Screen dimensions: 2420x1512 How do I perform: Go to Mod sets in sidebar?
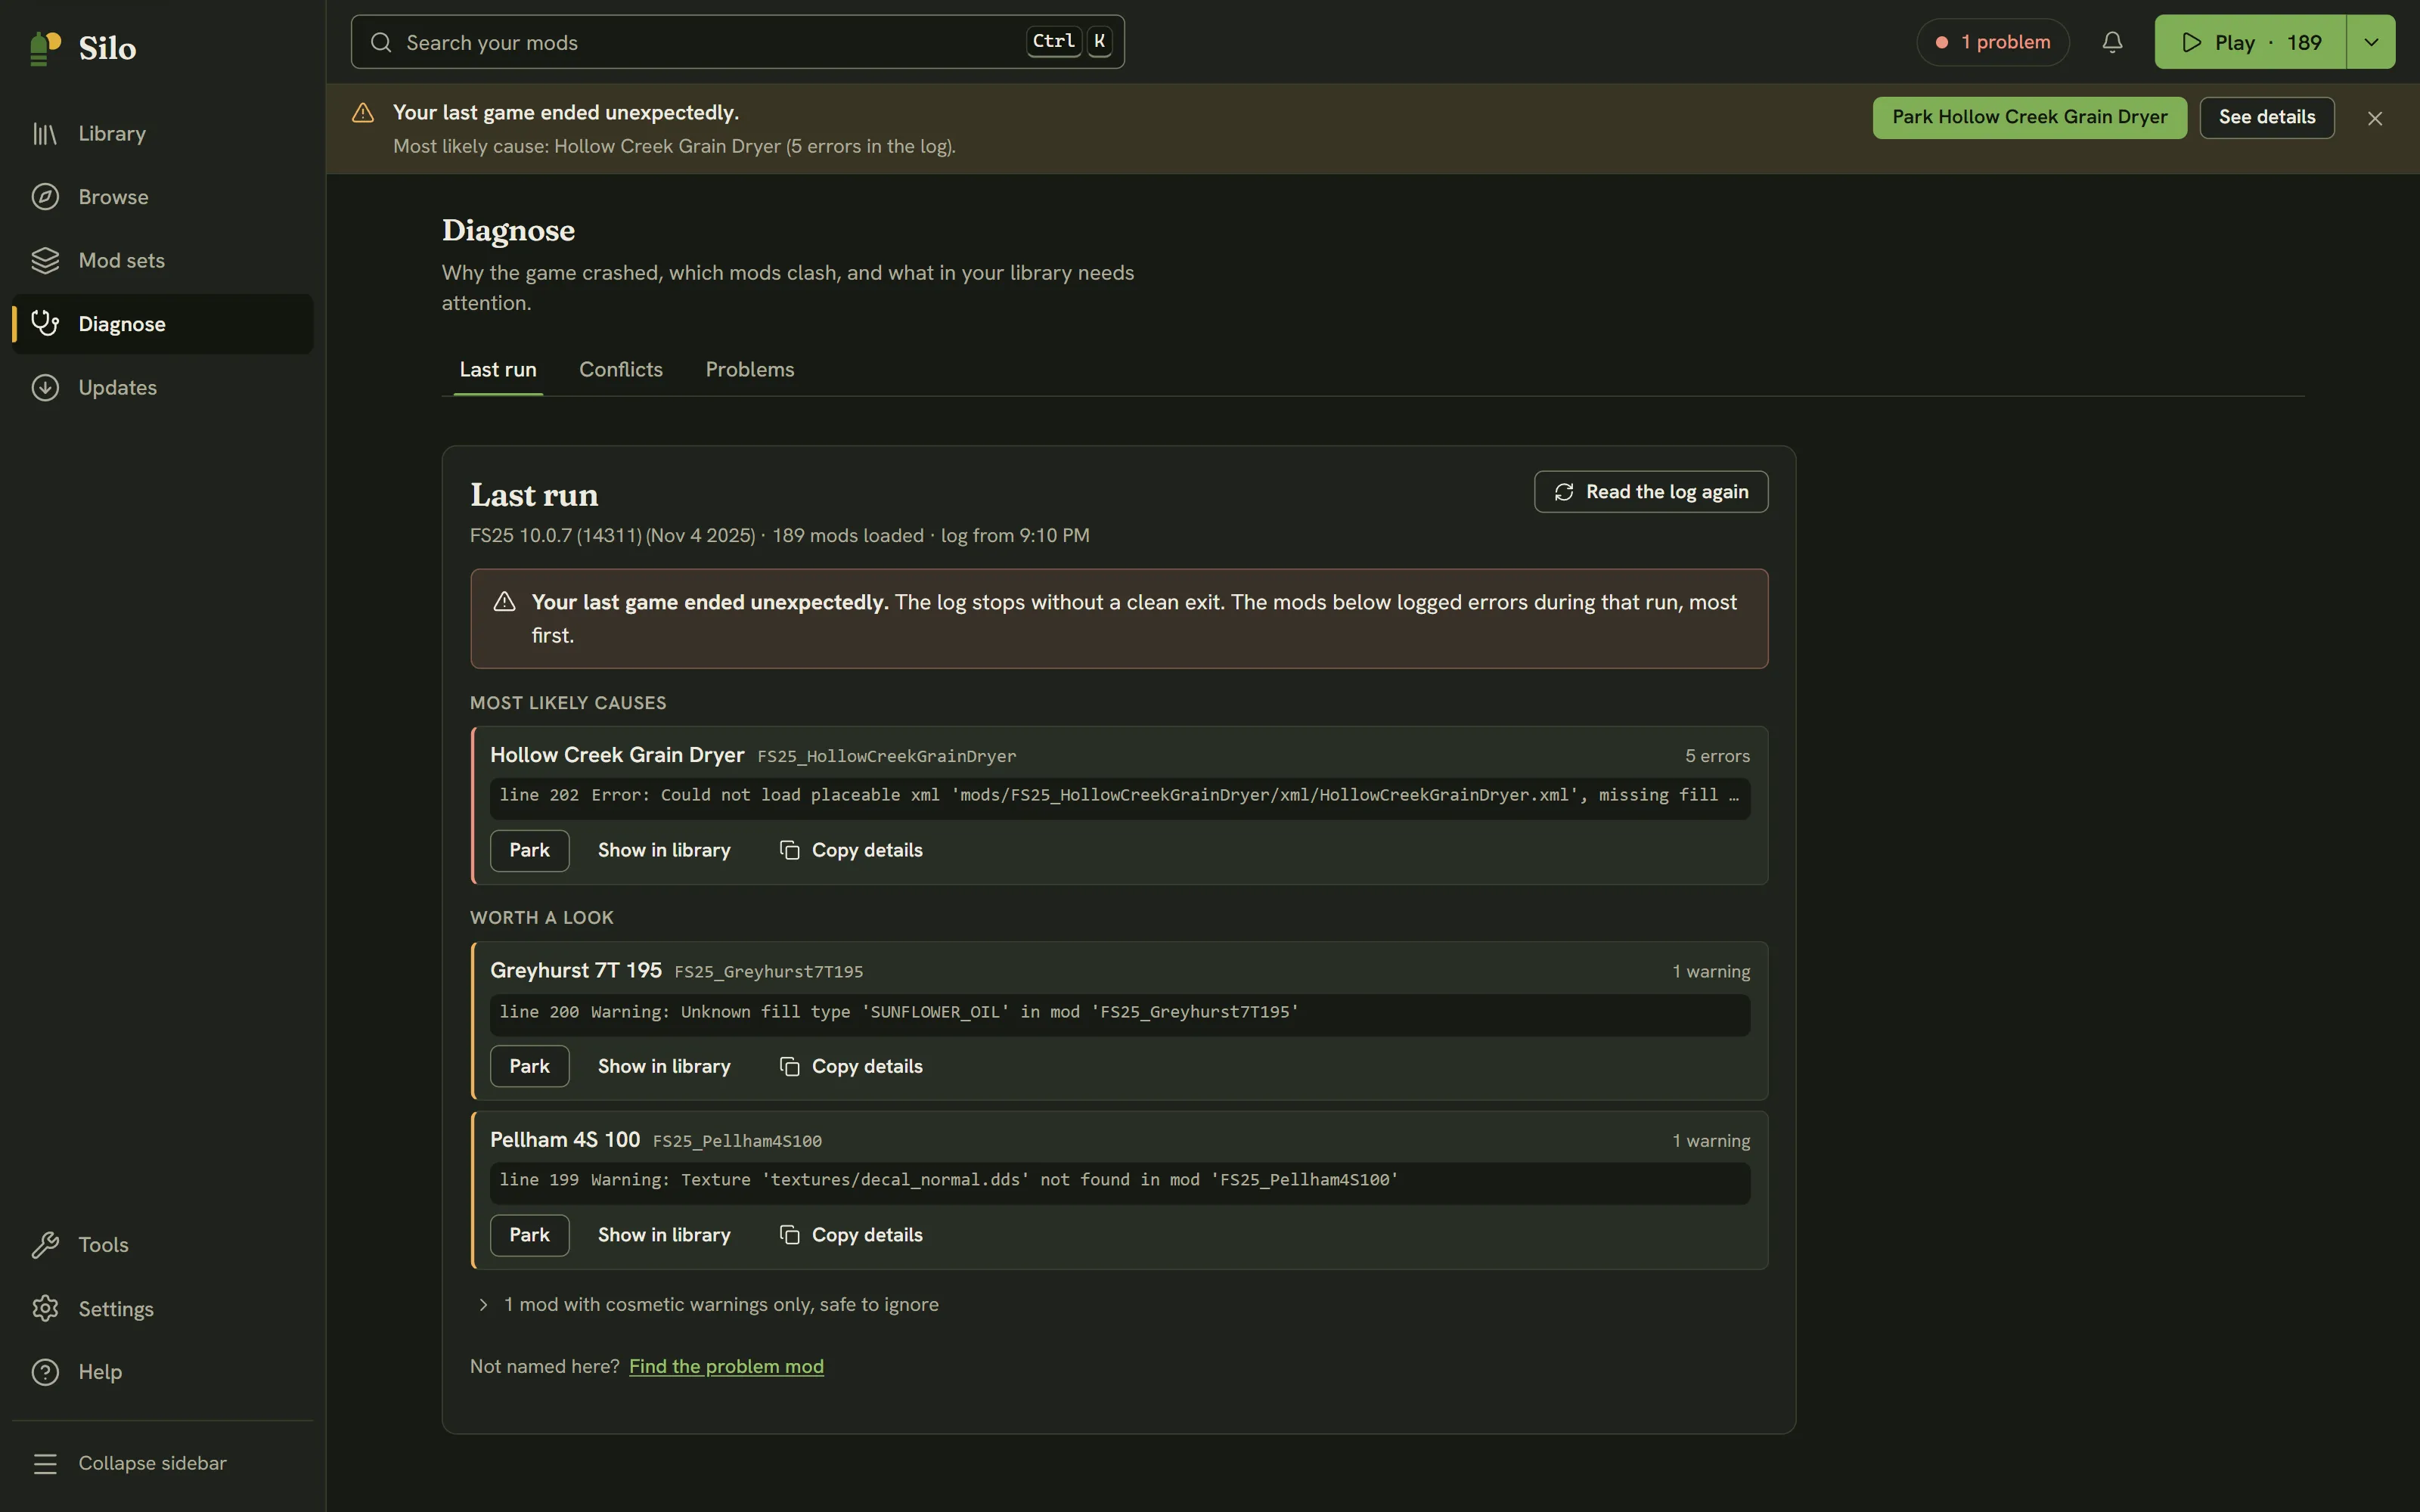[162, 260]
